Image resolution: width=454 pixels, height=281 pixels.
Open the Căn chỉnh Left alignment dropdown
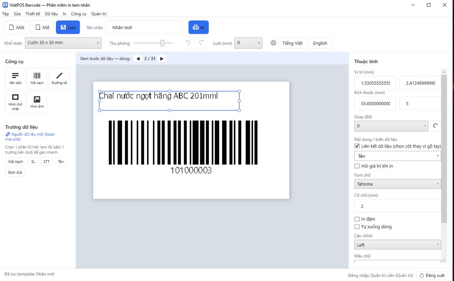point(398,245)
